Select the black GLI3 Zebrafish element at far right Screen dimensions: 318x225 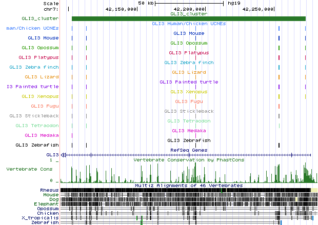(x=279, y=146)
